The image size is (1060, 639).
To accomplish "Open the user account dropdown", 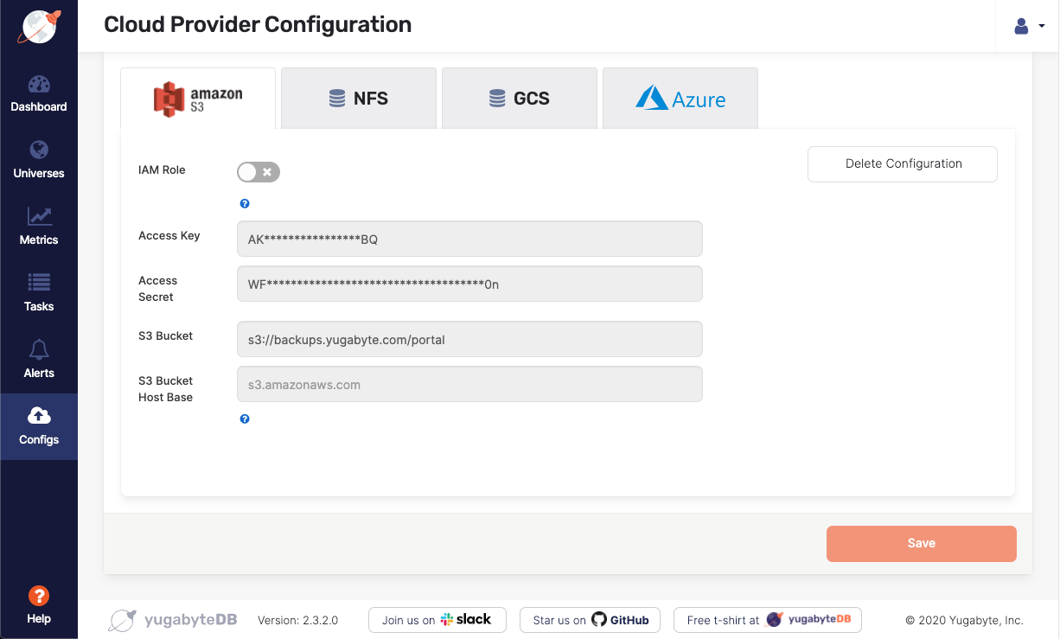I will [x=1025, y=26].
